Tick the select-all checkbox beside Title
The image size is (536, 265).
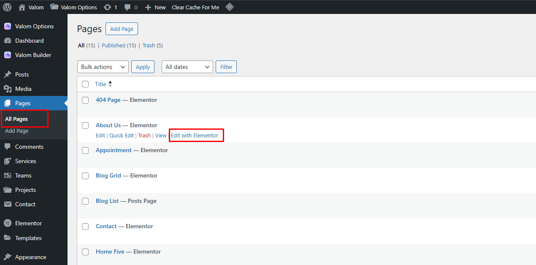[85, 84]
